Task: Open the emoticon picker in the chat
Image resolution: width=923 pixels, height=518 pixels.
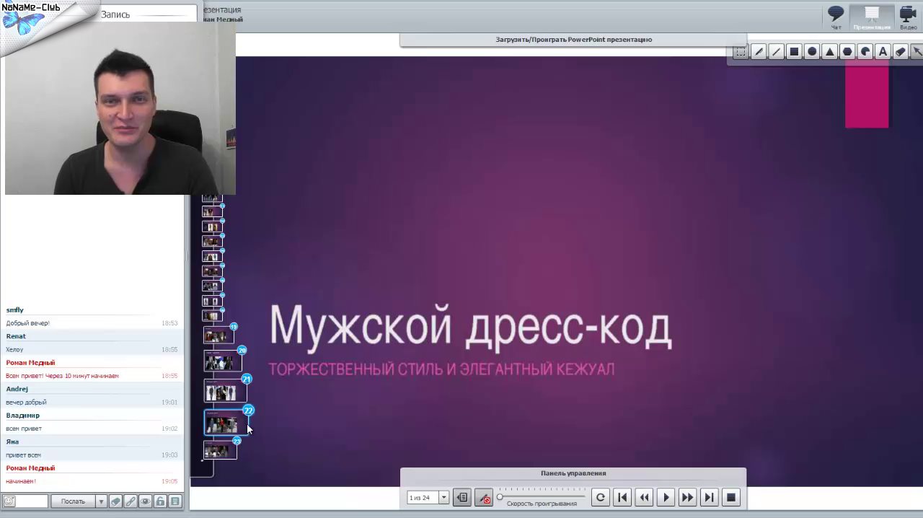Action: click(9, 501)
